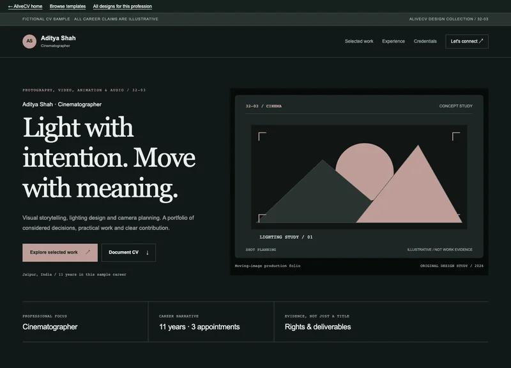
Task: Click the Aditya Shah name in header
Action: click(58, 38)
